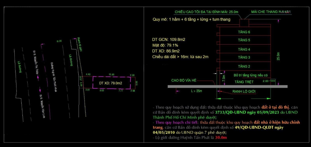This screenshot has height=147, width=311.
Task: Click the Mật độ: 79.1% text
Action: pos(165,45)
